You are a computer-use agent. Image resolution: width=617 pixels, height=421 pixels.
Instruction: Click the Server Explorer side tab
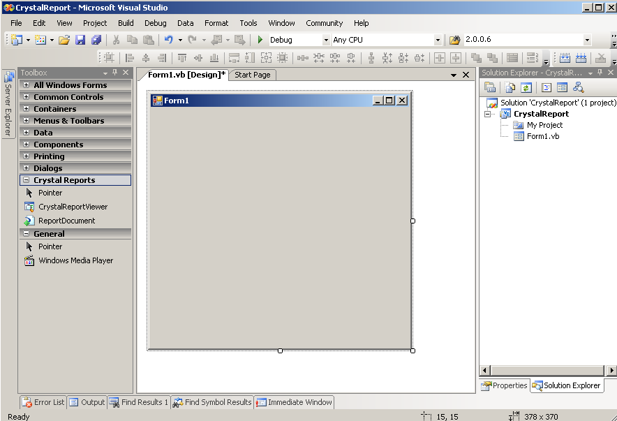coord(8,105)
